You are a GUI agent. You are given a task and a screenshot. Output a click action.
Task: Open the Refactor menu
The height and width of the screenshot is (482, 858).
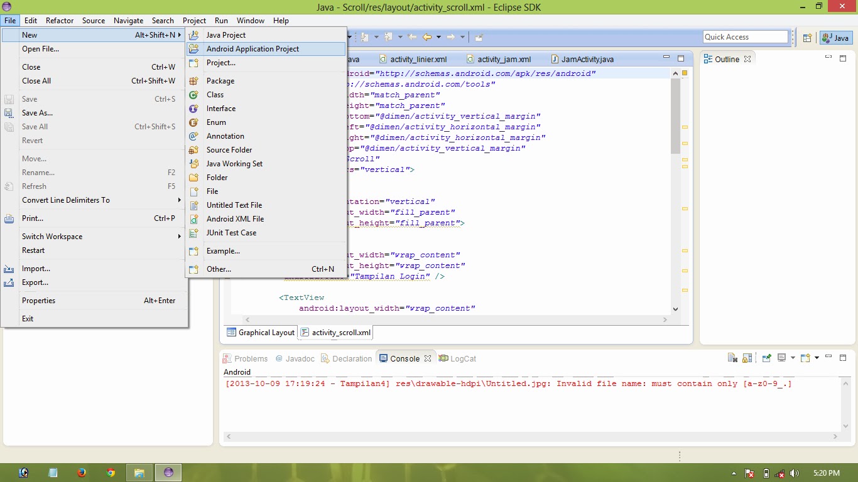60,21
